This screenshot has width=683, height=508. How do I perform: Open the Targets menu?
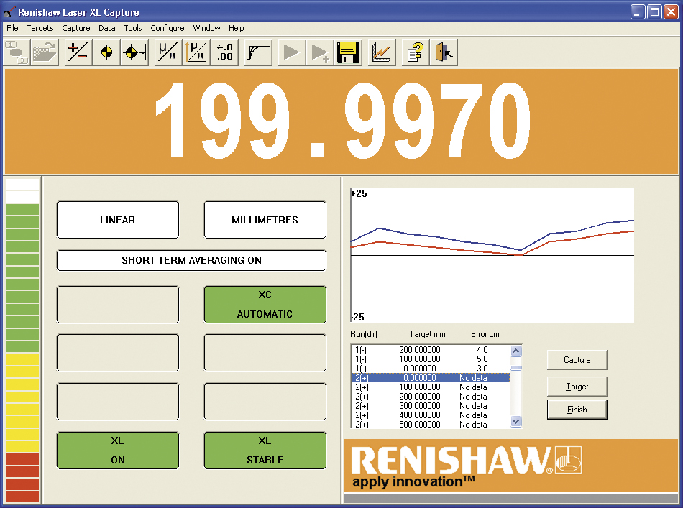point(40,28)
